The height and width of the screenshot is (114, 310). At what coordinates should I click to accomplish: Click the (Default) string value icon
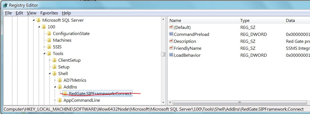(x=171, y=27)
